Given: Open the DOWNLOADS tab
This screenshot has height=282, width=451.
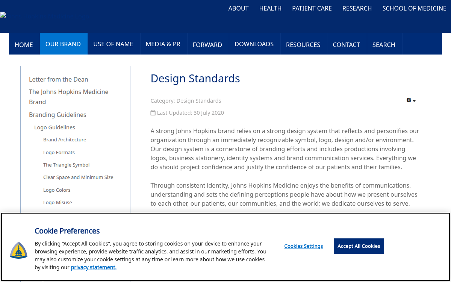Looking at the screenshot, I should click(254, 44).
